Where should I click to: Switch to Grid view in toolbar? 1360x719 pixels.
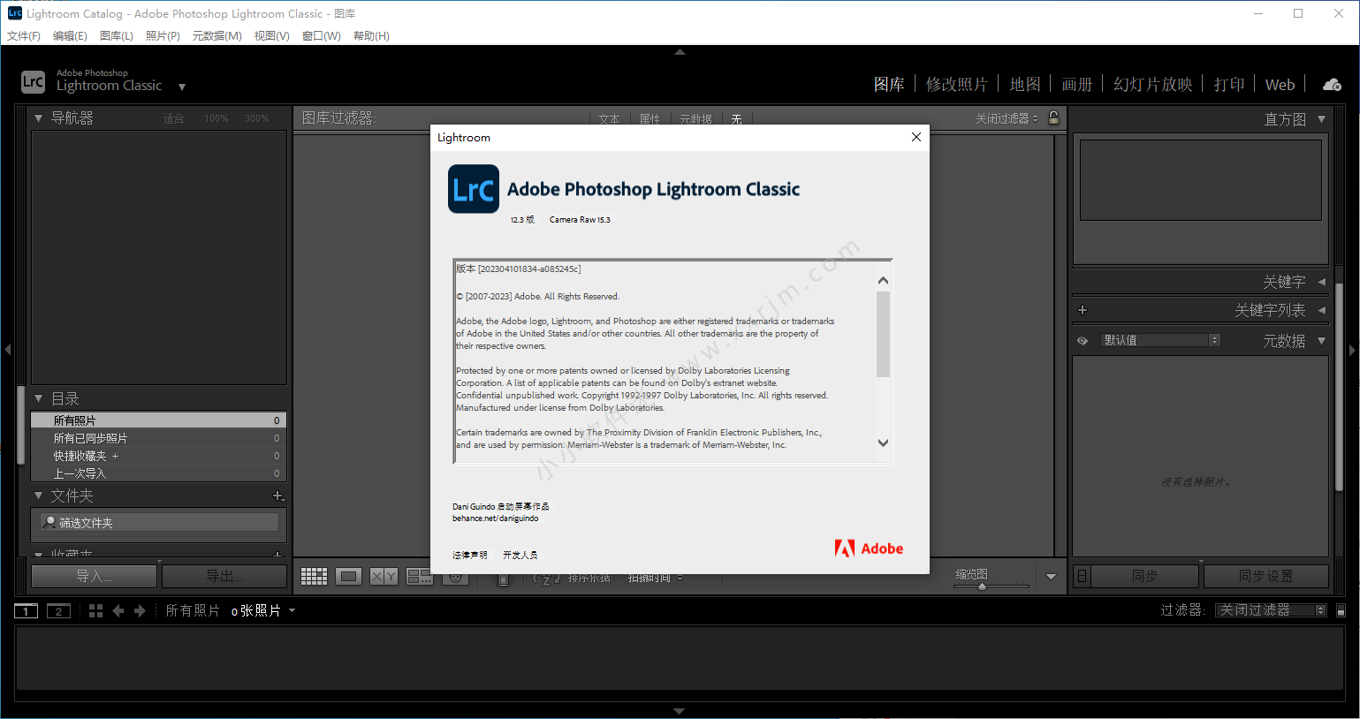(x=314, y=577)
